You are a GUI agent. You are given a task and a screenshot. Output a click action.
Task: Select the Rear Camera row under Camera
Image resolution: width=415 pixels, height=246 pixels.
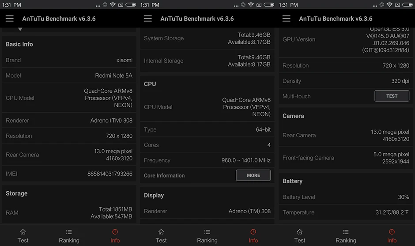click(346, 135)
